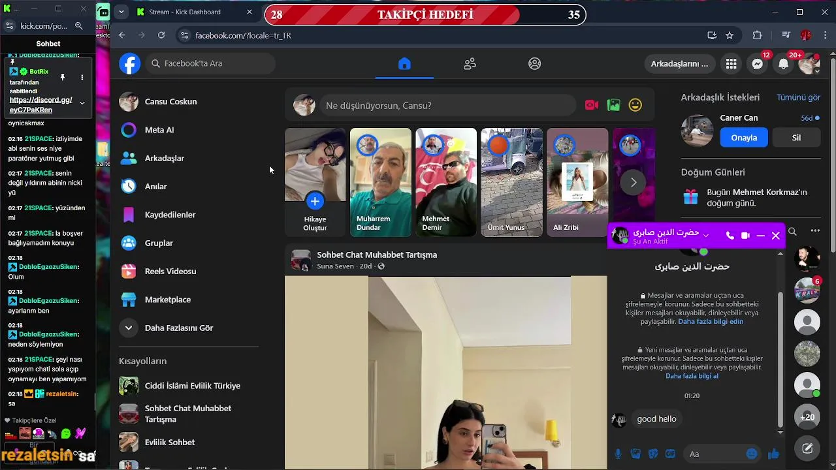Image resolution: width=836 pixels, height=470 pixels.
Task: Open Meta AI from the left sidebar
Action: (x=189, y=130)
